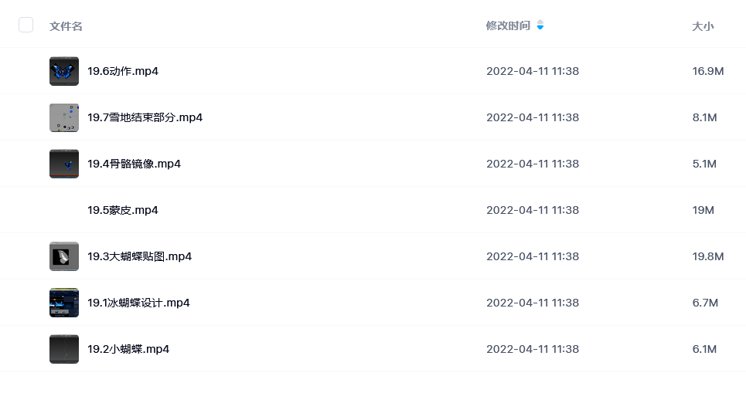Open the 19.5蒙皮.mp4 video file

pos(123,210)
